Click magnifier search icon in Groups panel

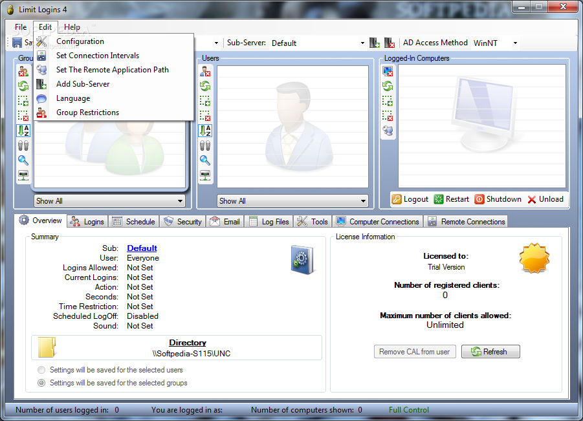coord(23,160)
